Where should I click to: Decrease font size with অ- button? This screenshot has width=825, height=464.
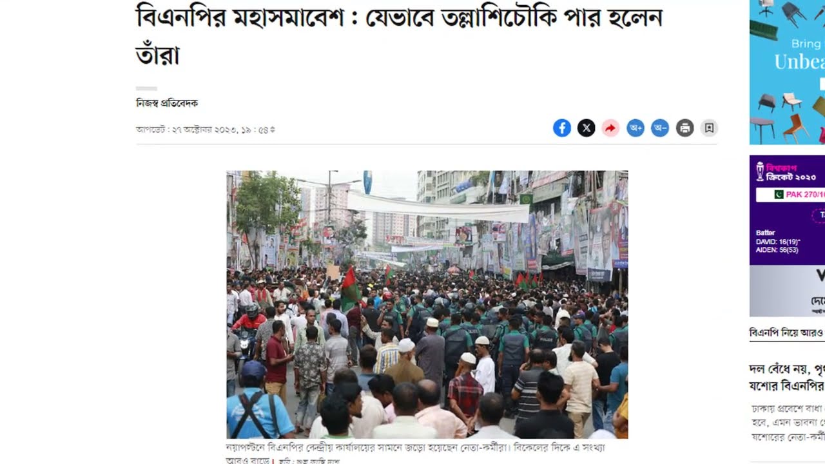[x=660, y=128]
